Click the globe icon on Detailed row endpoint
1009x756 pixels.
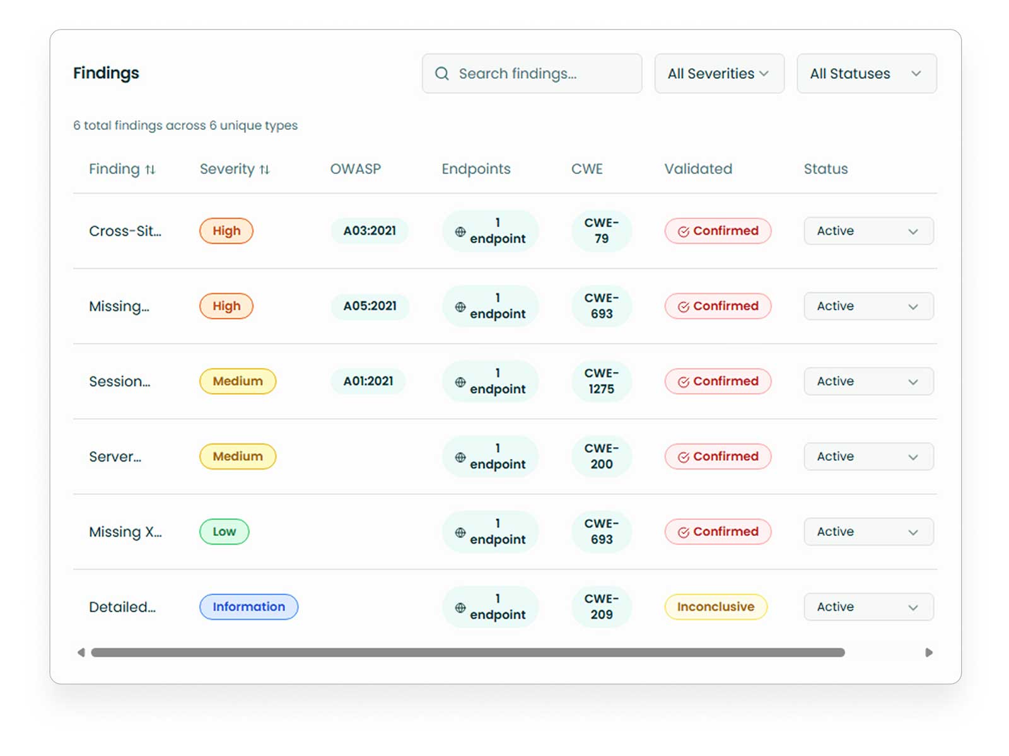460,607
